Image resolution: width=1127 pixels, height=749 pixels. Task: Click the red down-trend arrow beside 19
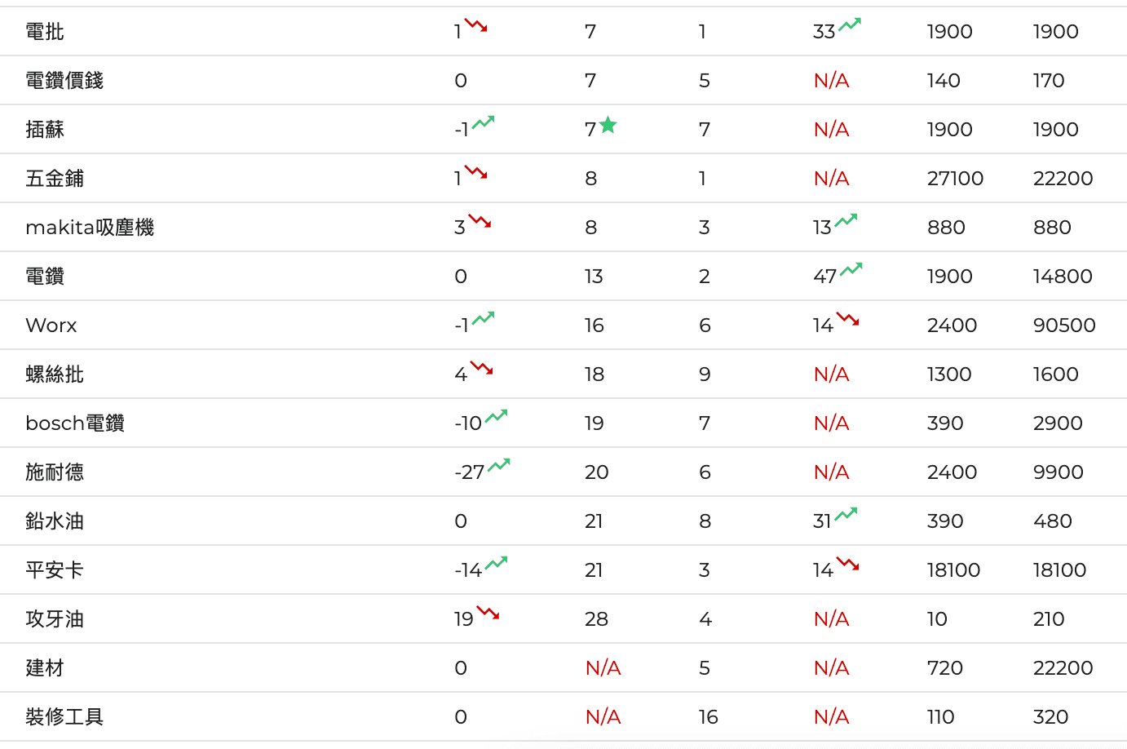point(488,612)
